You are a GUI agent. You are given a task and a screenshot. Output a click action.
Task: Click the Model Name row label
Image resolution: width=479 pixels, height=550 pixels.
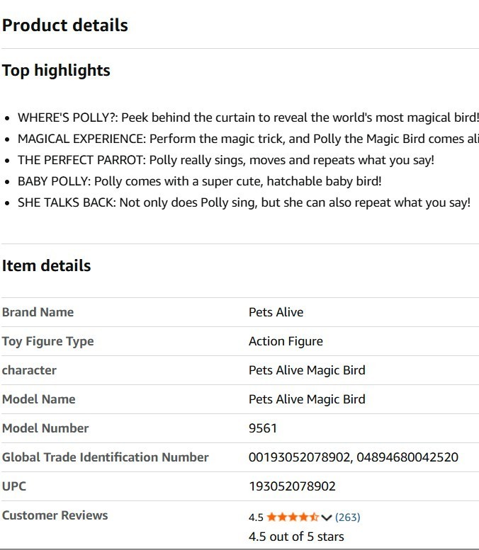pyautogui.click(x=39, y=399)
